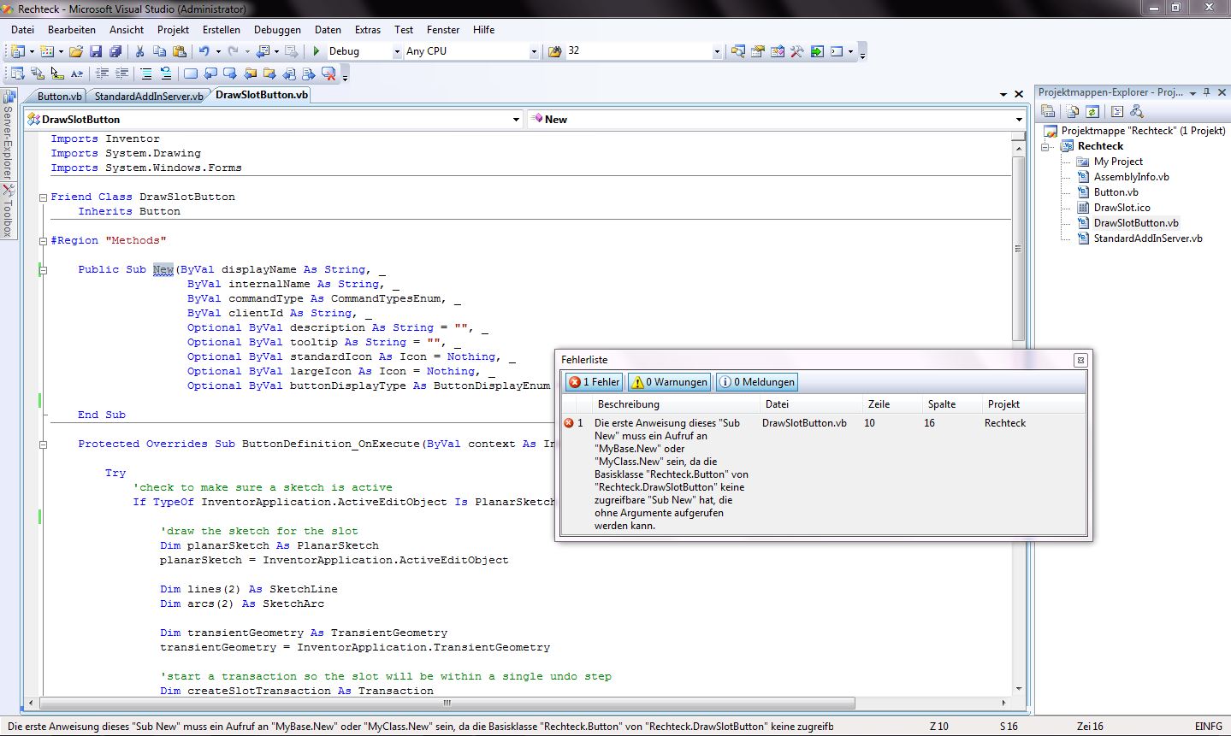Open the Server-Explorer side tab
This screenshot has width=1231, height=736.
[8, 134]
